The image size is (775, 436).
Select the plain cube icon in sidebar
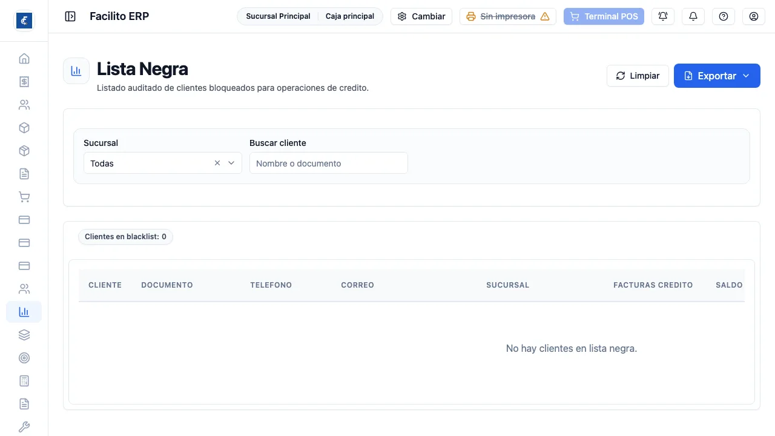[x=24, y=128]
